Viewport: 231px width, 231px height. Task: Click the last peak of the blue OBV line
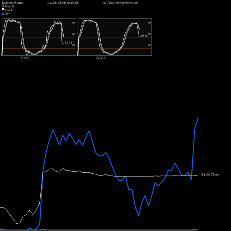[198, 118]
